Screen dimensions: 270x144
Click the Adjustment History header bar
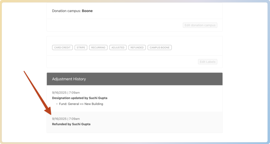pyautogui.click(x=134, y=79)
